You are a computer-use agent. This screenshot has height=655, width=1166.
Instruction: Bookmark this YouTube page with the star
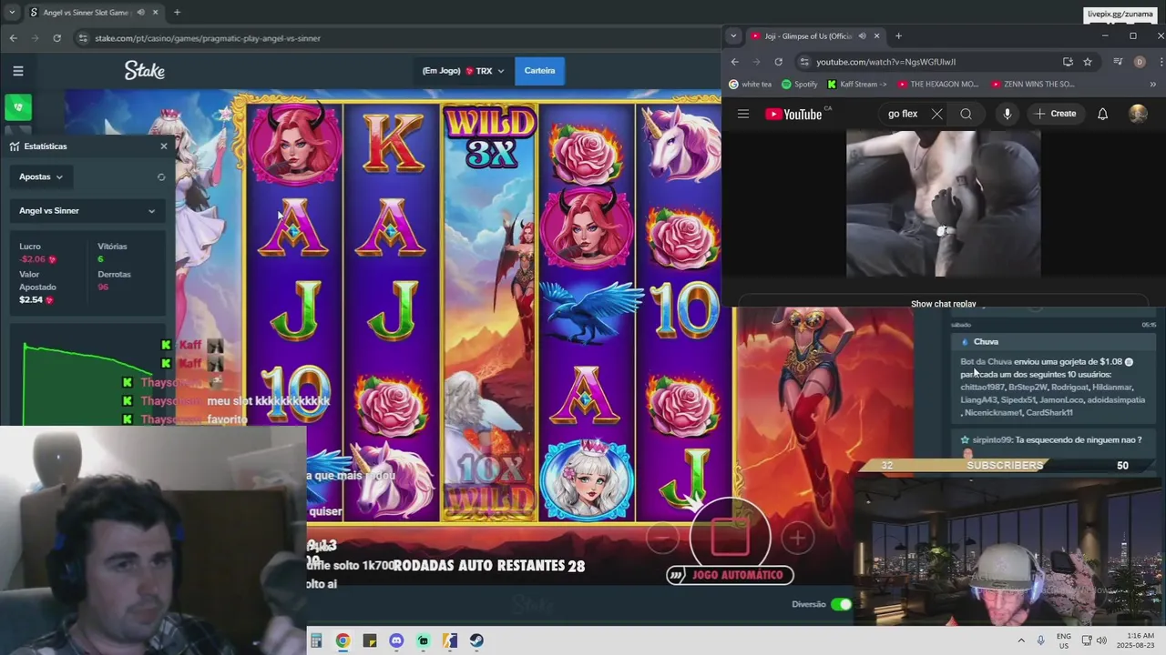[x=1088, y=62]
